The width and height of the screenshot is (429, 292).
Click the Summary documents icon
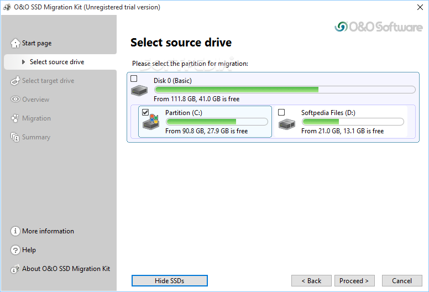(x=15, y=137)
